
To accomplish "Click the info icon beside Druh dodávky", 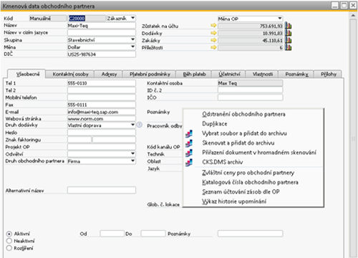I will point(140,125).
